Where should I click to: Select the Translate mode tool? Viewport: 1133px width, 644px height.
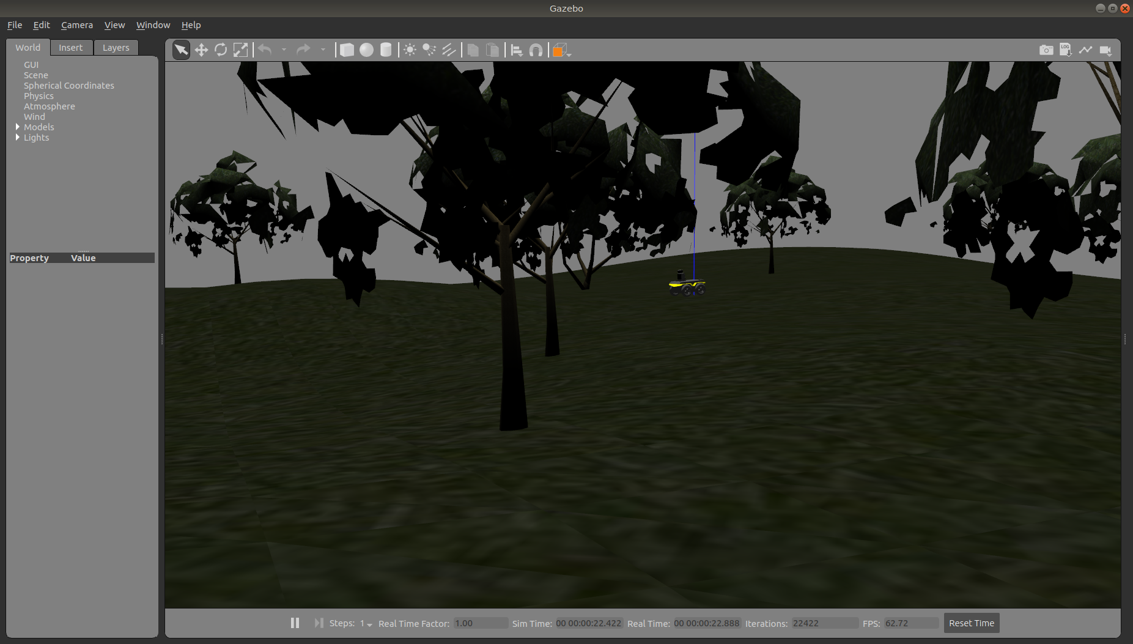(201, 50)
